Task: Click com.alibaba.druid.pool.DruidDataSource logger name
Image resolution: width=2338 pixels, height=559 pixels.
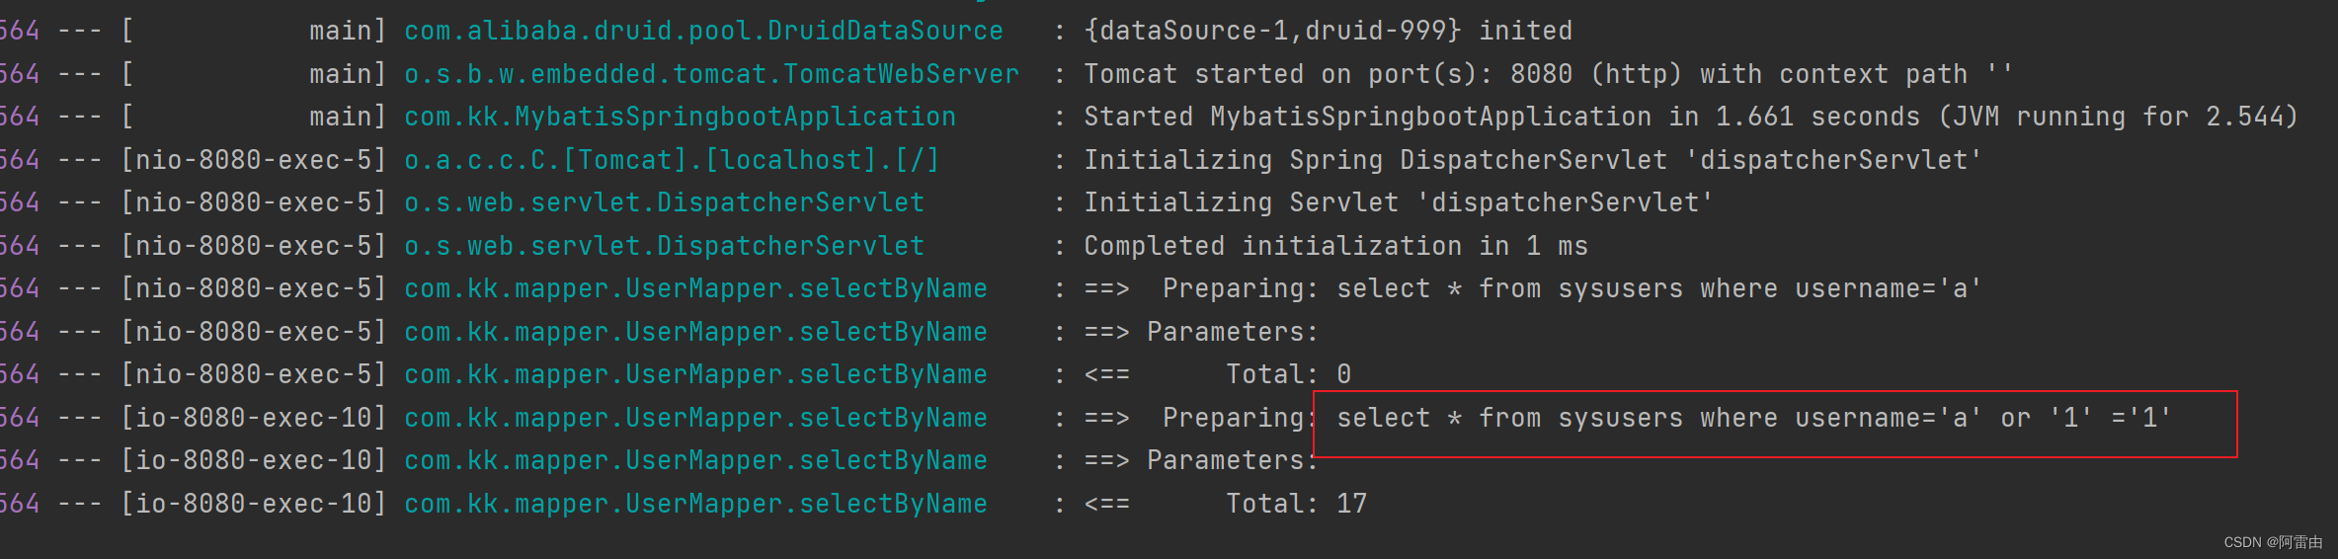Action: pyautogui.click(x=703, y=31)
